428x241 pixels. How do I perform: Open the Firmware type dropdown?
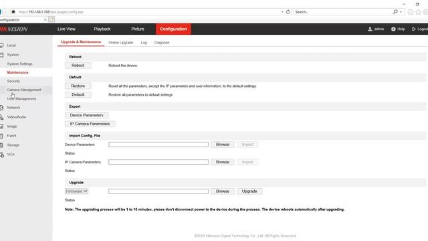point(76,191)
